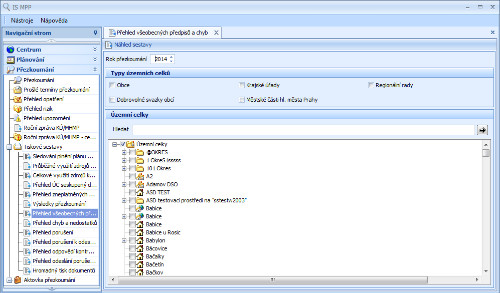Expand the 1 OkreS1sssss node
This screenshot has width=500, height=293.
(124, 160)
